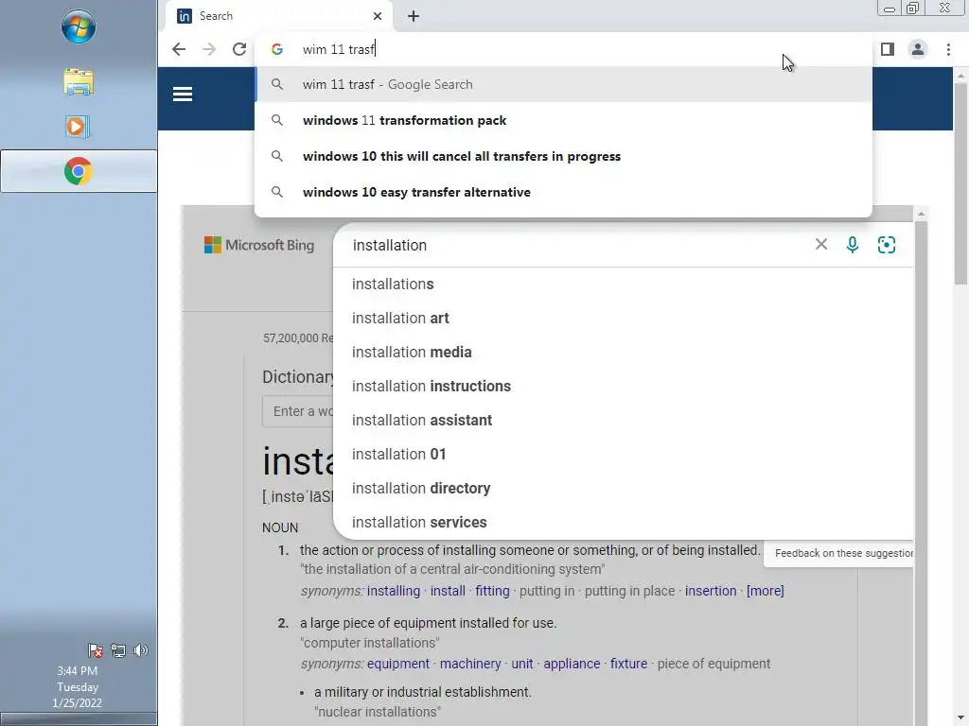Start Bing voice search microphone
This screenshot has height=726, width=969.
(853, 245)
